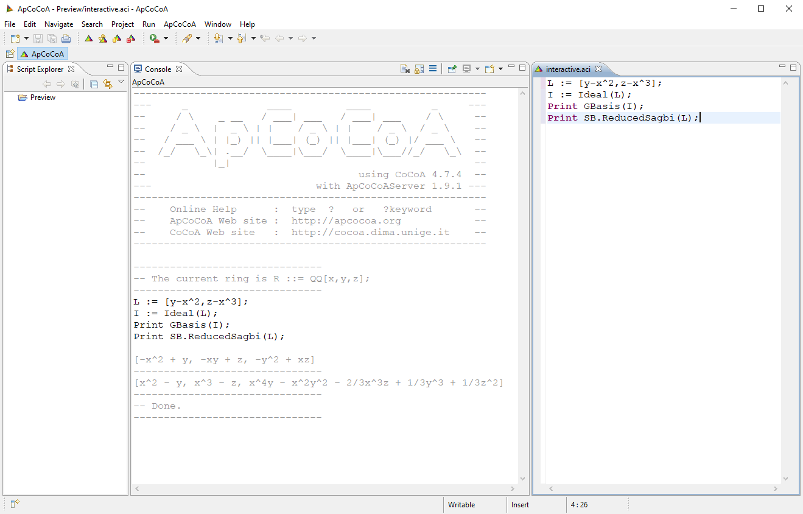Click the Save toolbar icon
The image size is (803, 514).
coord(38,38)
